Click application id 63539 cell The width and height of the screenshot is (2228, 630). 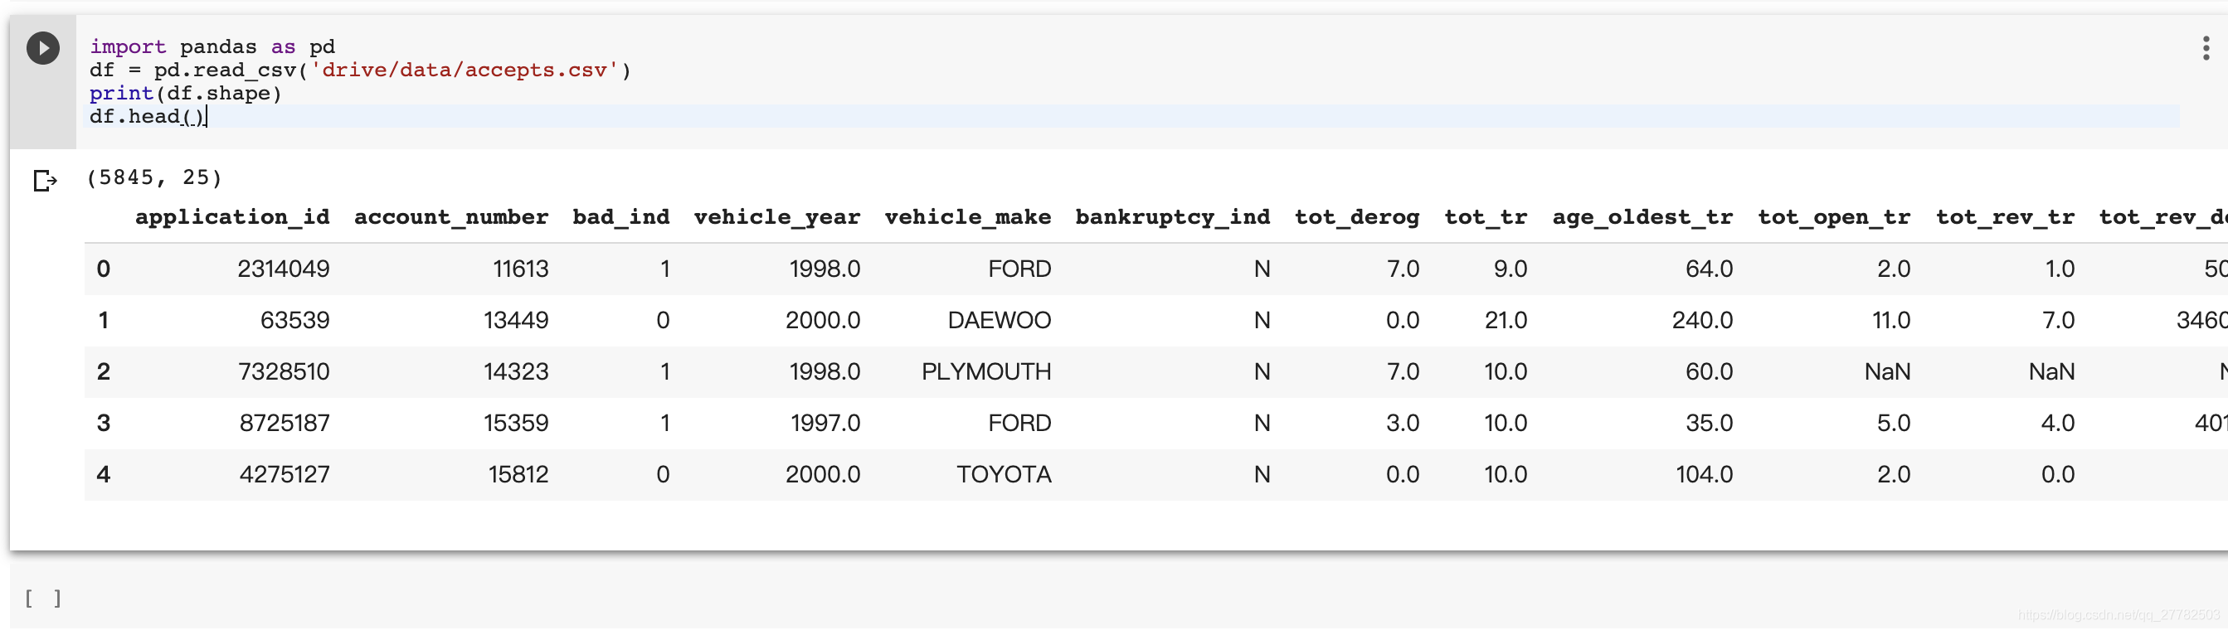click(295, 321)
